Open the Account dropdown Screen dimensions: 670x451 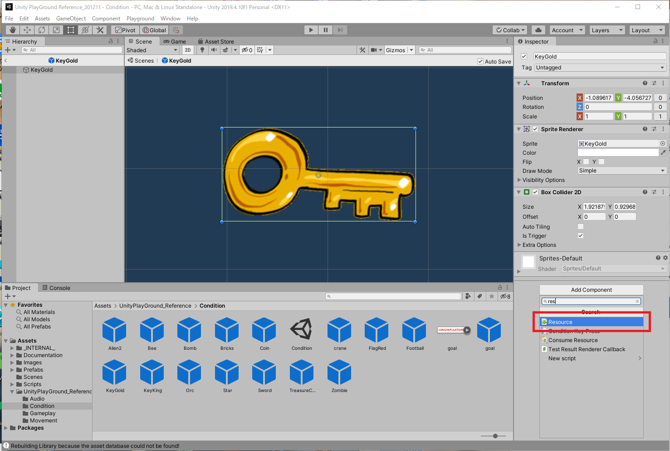567,30
